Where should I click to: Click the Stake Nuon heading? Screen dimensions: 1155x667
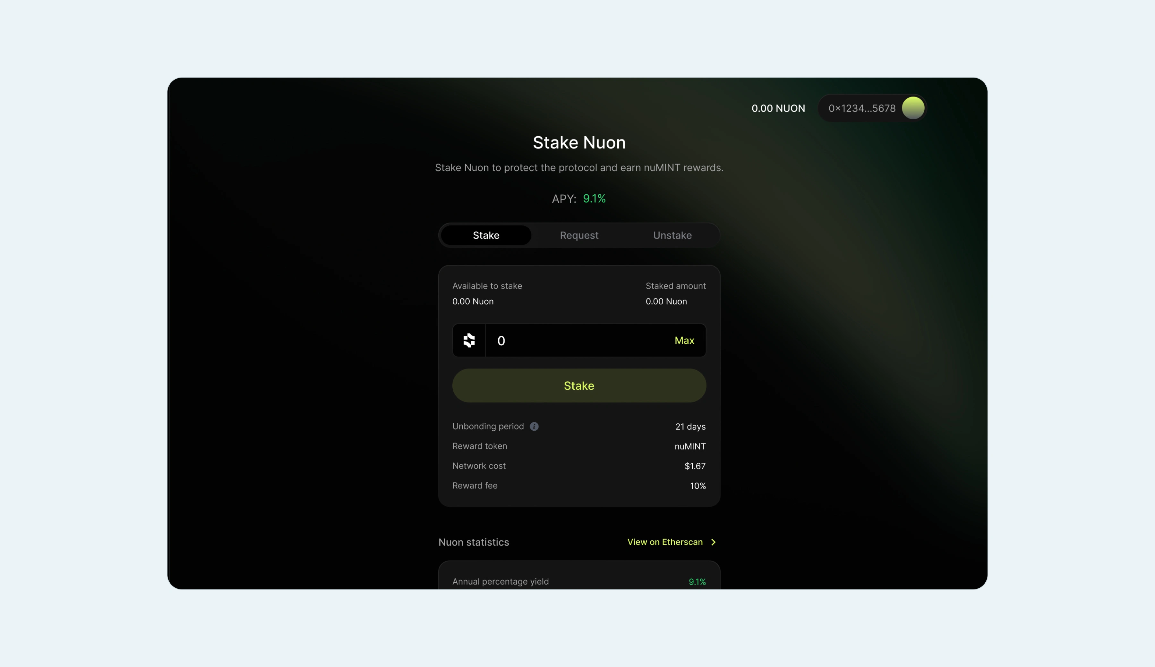[x=579, y=142]
